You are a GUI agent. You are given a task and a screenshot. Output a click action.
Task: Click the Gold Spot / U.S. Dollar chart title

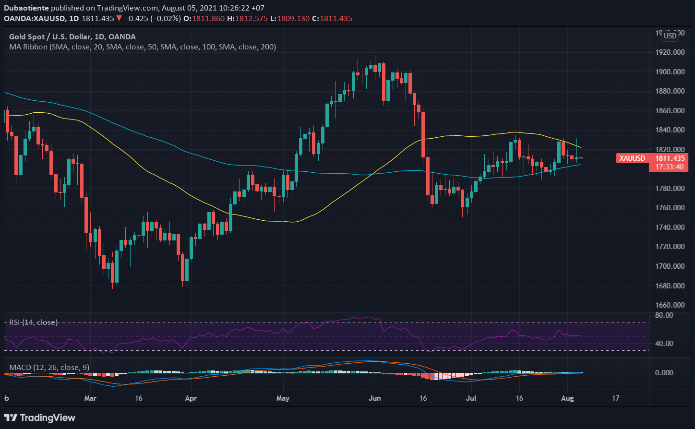tap(72, 36)
